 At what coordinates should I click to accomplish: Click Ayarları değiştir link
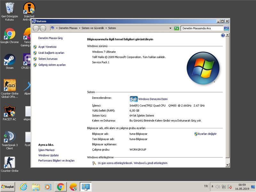[x=207, y=134]
